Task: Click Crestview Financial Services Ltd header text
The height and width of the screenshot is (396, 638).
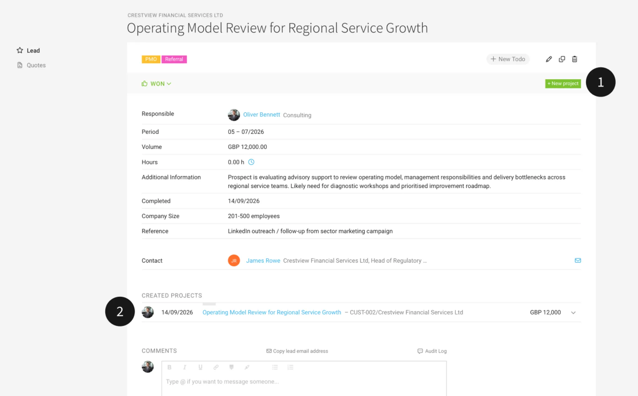Action: click(x=175, y=15)
